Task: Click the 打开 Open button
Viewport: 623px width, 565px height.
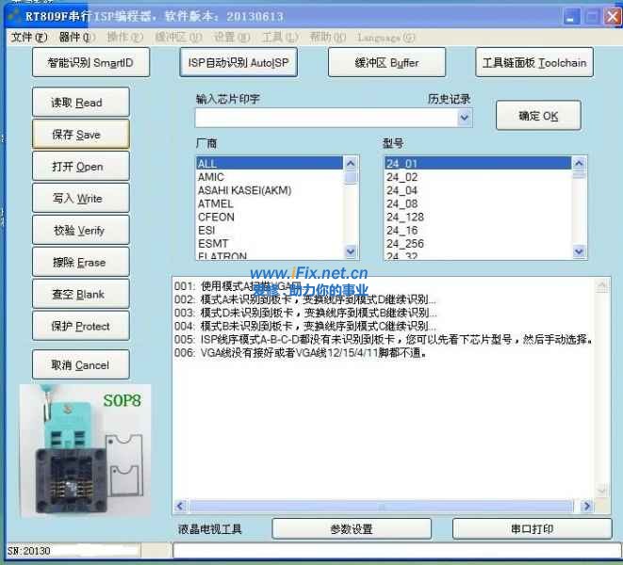Action: coord(81,167)
